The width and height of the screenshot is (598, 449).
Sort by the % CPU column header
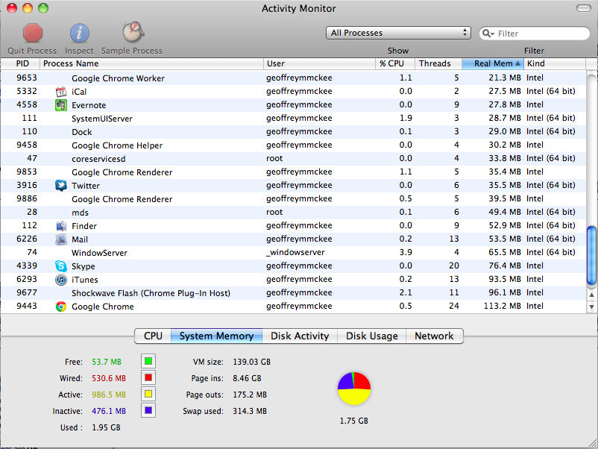[x=395, y=63]
